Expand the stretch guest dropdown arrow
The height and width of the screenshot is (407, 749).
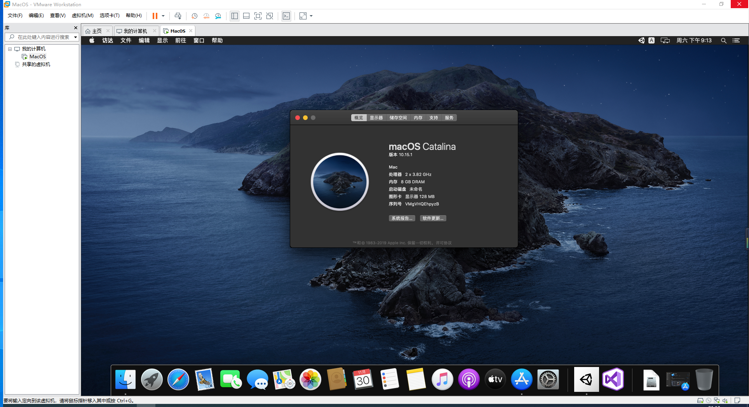point(311,16)
